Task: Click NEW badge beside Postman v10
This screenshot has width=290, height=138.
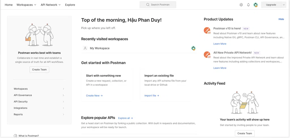Action: [246, 29]
